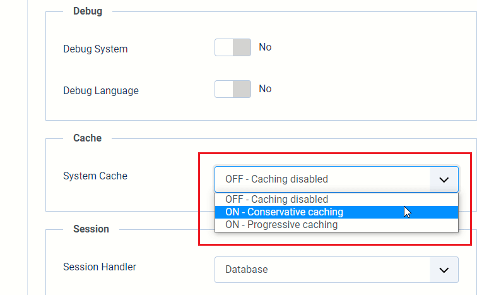Viewport: 477px width, 295px height.
Task: Click the 'Debug System' label
Action: pos(95,49)
